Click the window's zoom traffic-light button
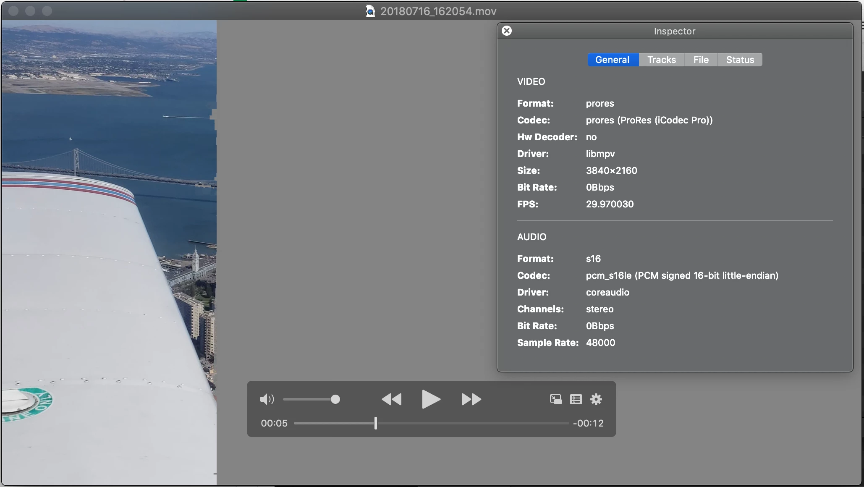864x487 pixels. point(47,11)
